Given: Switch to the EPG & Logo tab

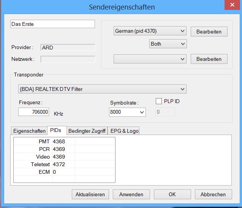Looking at the screenshot, I should point(124,131).
